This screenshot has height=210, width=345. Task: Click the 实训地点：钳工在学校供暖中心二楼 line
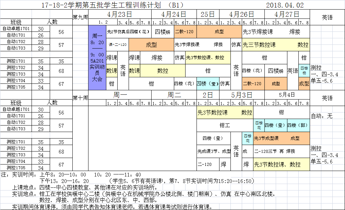144,194
